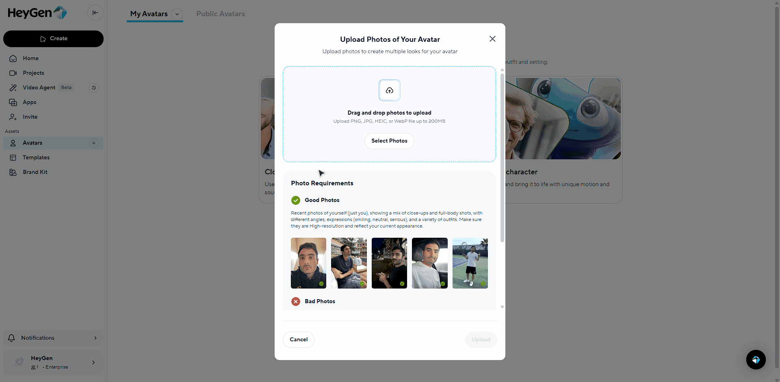Click the Select Photos button
The image size is (780, 382).
pyautogui.click(x=389, y=141)
